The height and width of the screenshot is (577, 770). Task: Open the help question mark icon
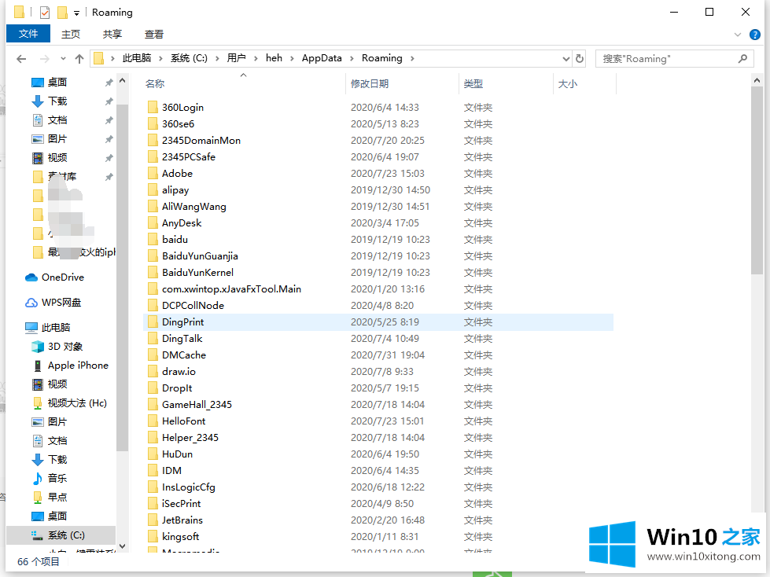point(756,35)
